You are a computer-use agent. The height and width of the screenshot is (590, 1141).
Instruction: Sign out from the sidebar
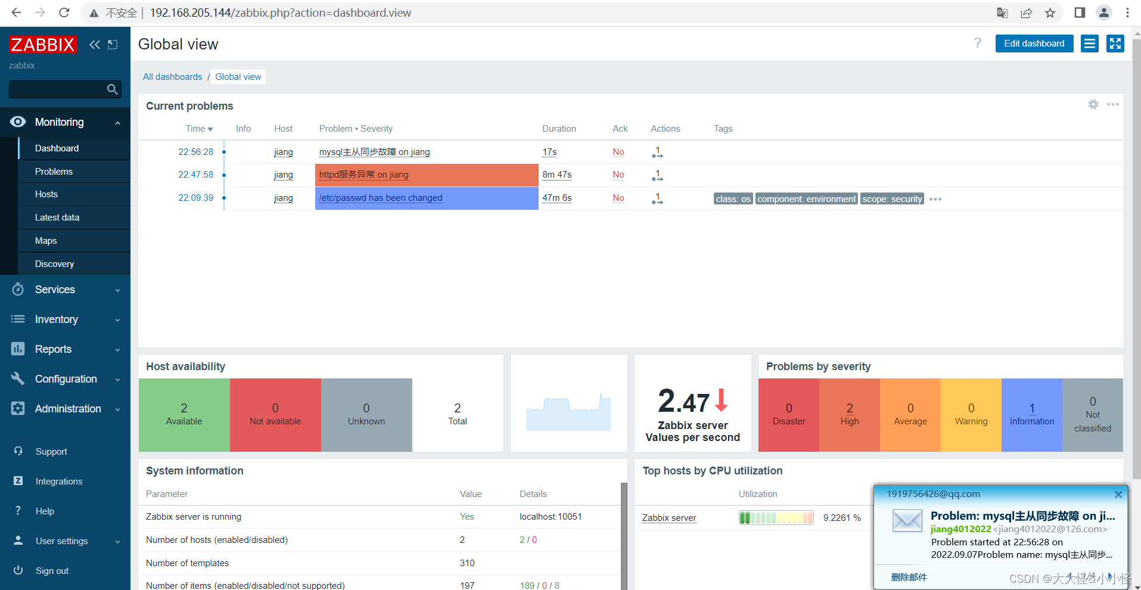52,571
